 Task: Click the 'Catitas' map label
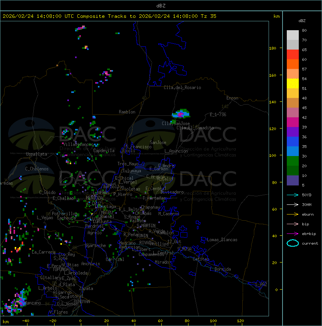coord(201,259)
